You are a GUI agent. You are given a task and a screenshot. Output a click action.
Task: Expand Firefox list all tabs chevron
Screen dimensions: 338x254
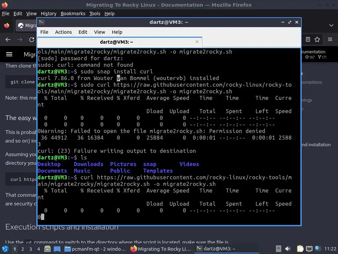click(x=331, y=25)
